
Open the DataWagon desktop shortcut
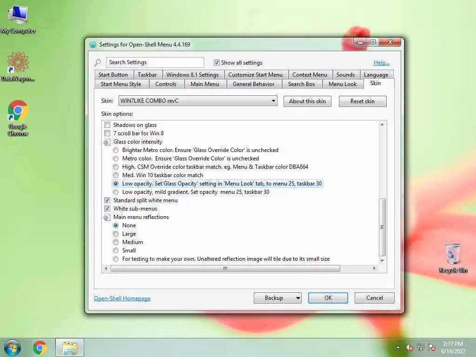point(18,66)
